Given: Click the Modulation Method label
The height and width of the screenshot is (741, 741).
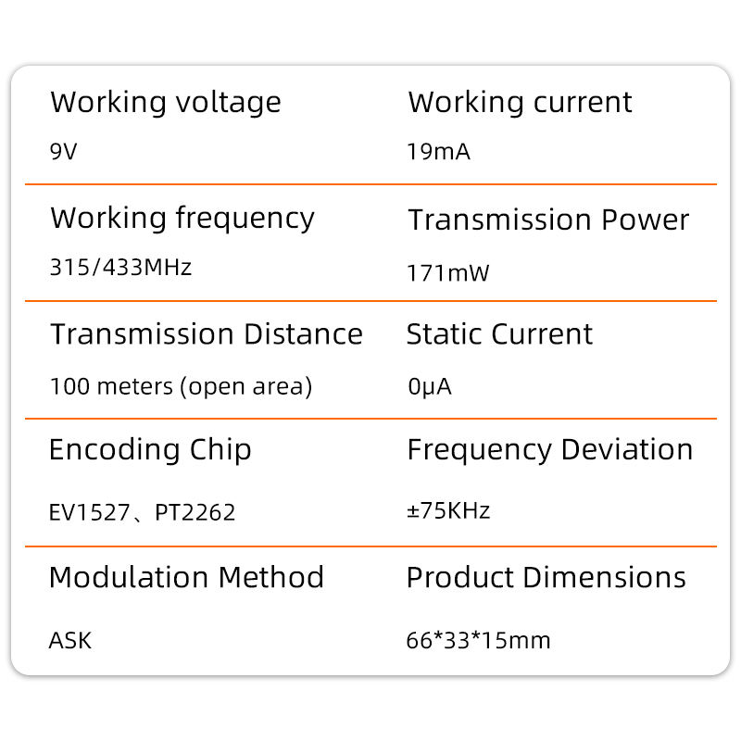Looking at the screenshot, I should tap(186, 578).
